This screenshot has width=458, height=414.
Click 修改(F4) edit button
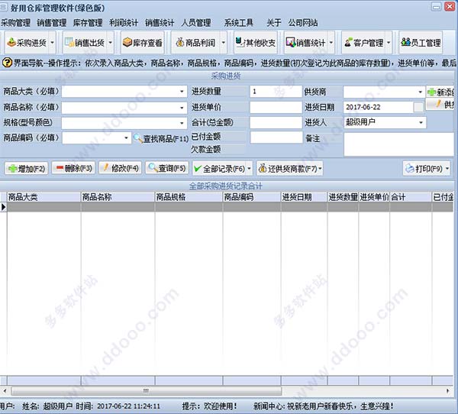coord(120,168)
